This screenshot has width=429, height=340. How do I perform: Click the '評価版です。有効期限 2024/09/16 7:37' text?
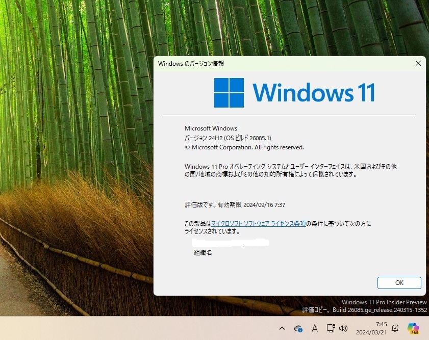coord(235,205)
